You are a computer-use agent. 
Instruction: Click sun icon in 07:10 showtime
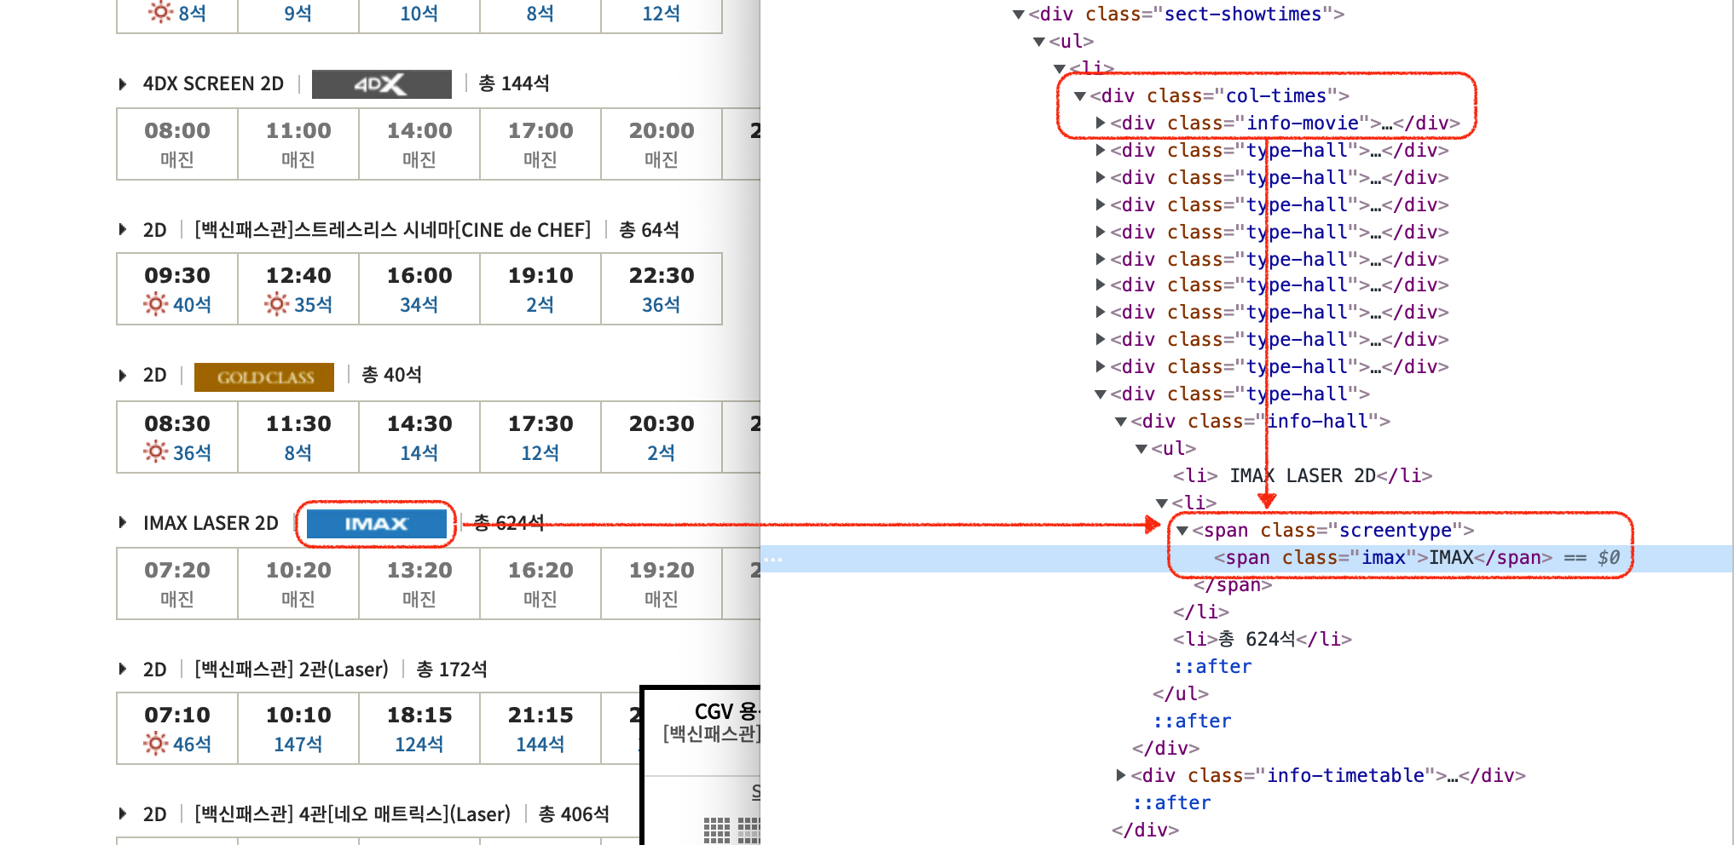[x=156, y=744]
